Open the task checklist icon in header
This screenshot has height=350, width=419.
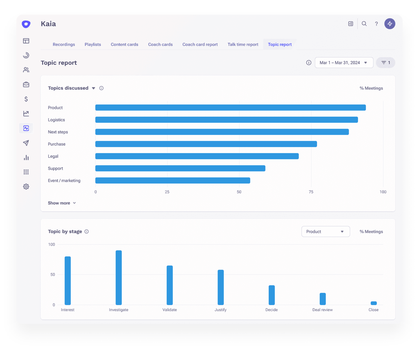351,24
